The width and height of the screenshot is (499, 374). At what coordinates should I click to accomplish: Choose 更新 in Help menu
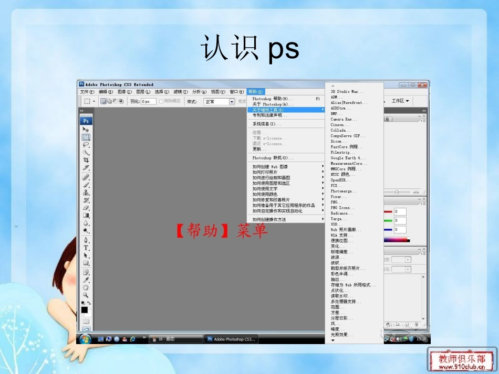click(286, 149)
